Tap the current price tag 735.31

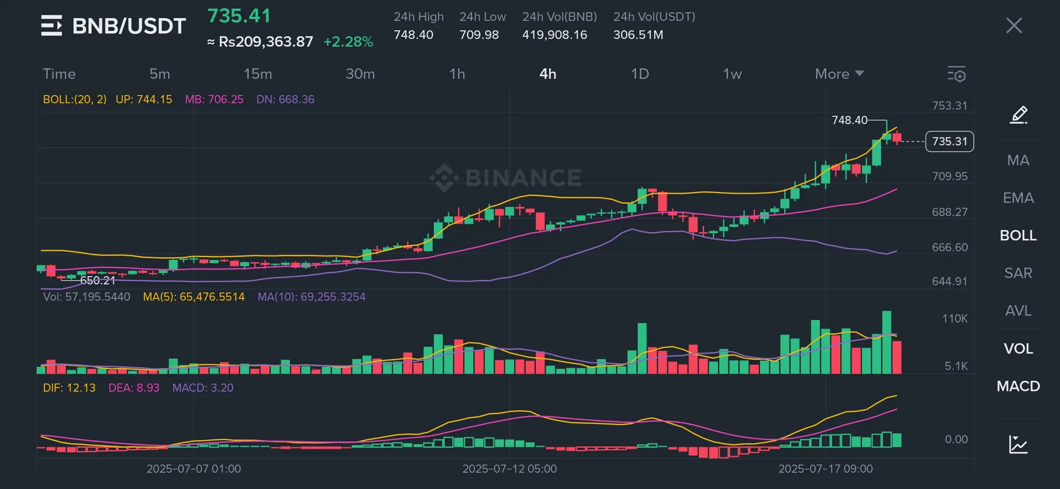tap(949, 141)
